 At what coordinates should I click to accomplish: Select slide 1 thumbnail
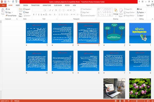(140, 33)
